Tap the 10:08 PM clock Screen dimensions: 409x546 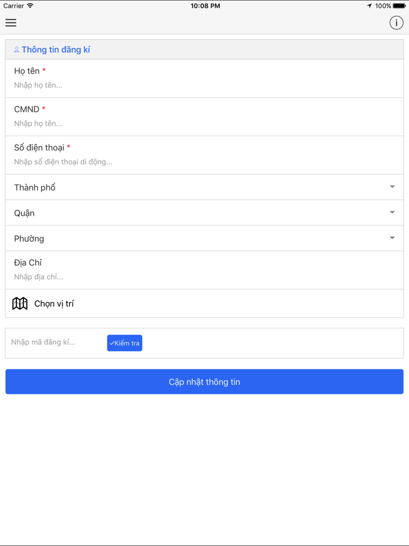[205, 6]
